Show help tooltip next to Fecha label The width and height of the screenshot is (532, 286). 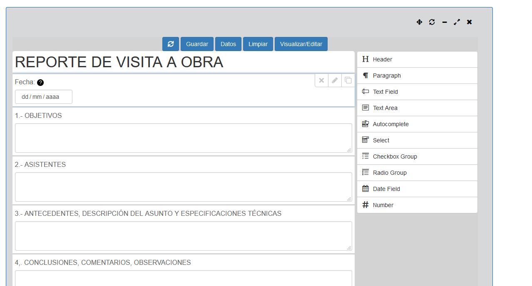pyautogui.click(x=40, y=83)
